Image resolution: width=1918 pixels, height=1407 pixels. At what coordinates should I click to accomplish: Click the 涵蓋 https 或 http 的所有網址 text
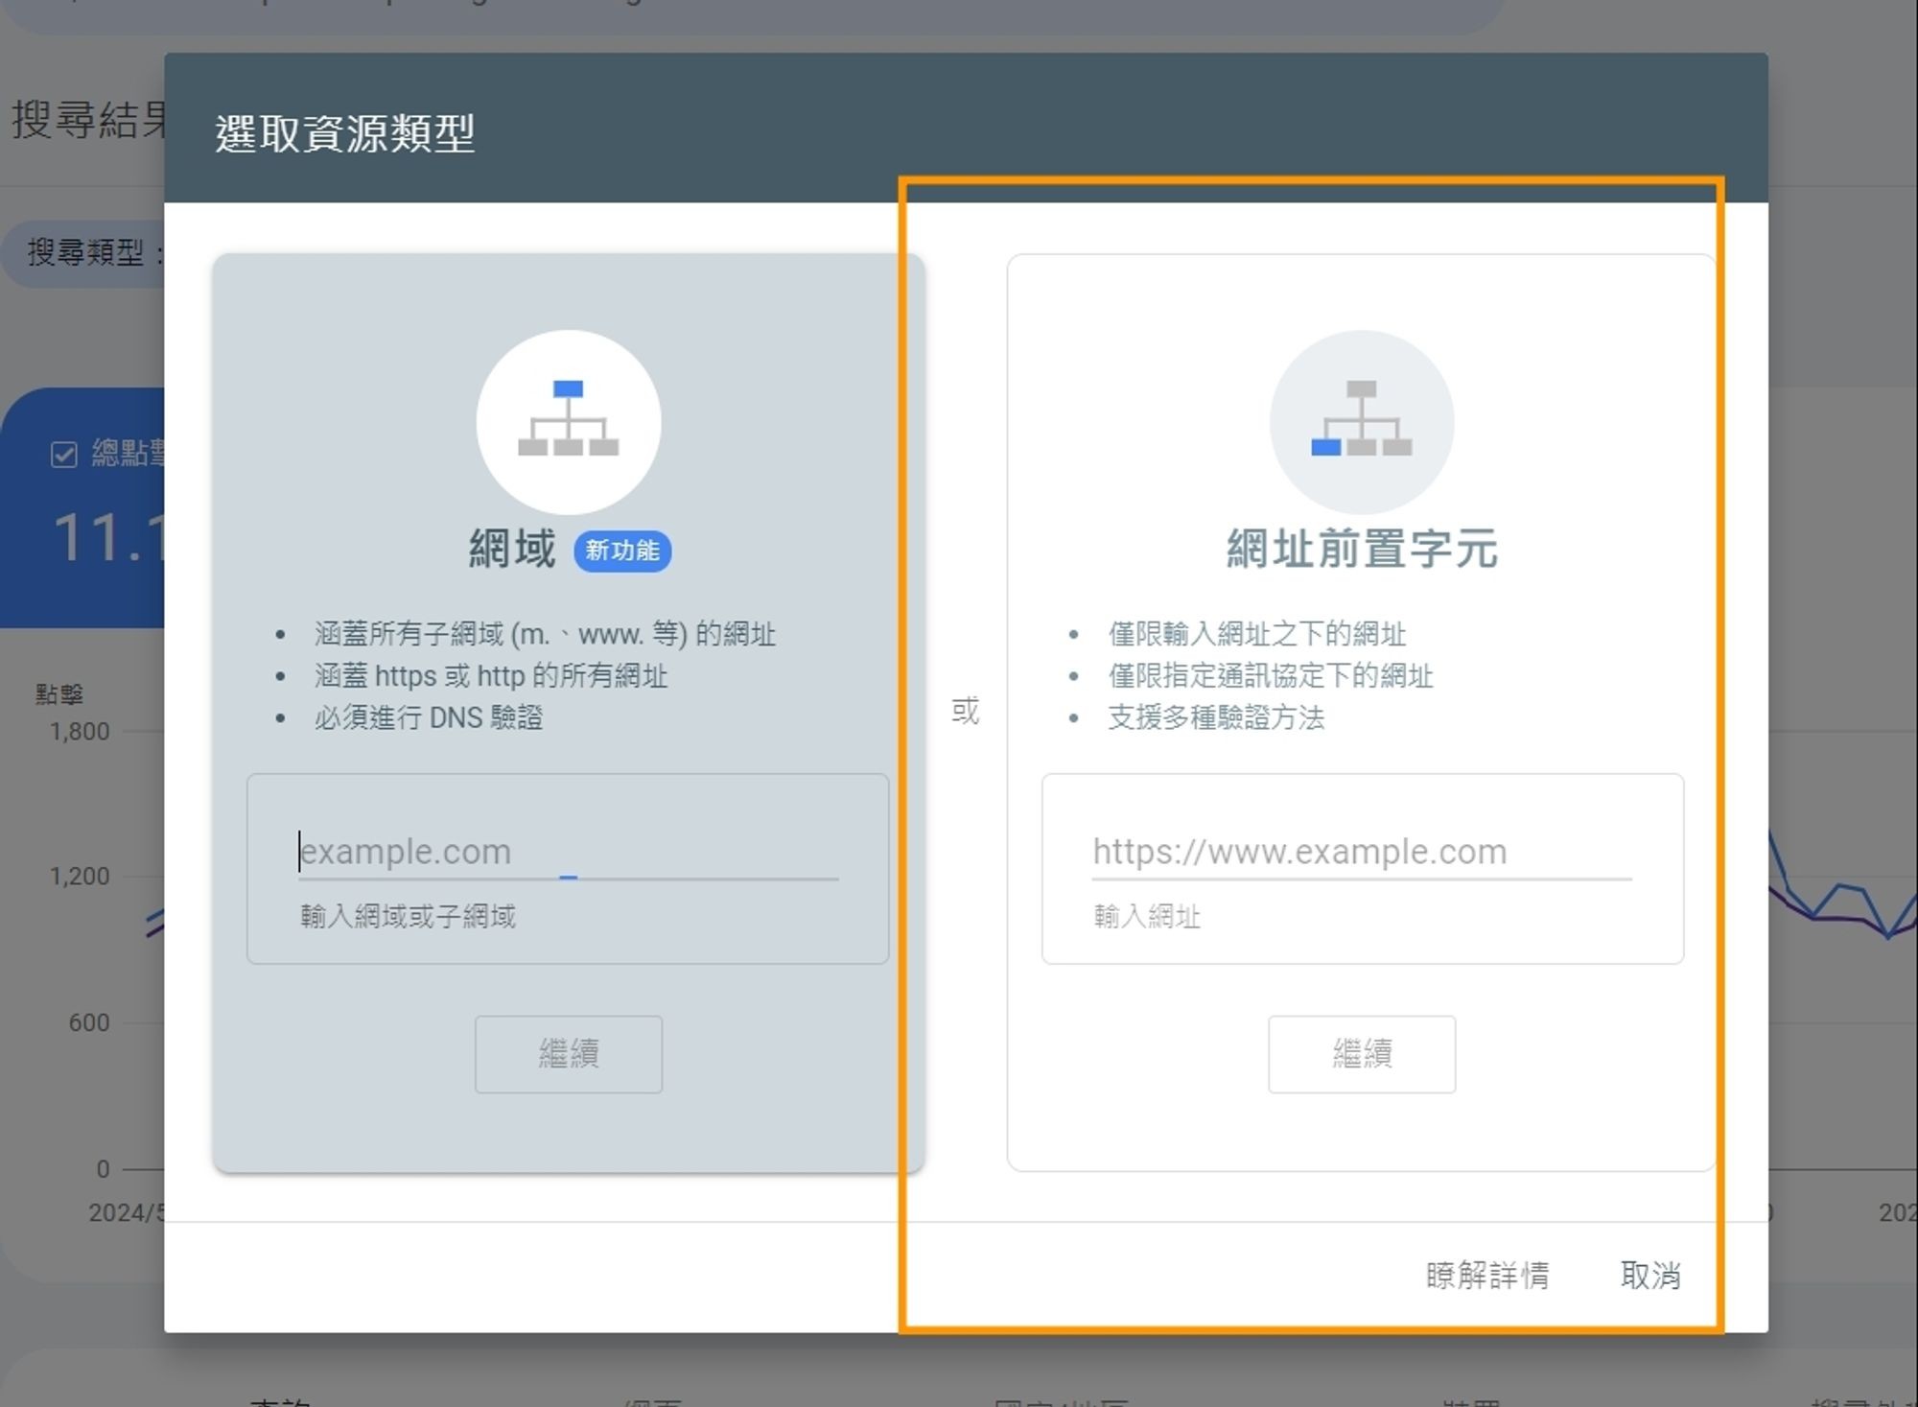coord(491,676)
